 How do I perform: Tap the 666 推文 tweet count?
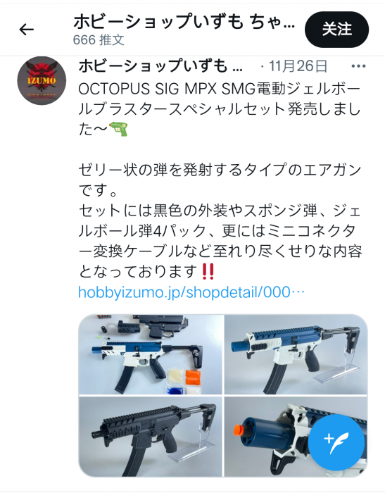[99, 40]
